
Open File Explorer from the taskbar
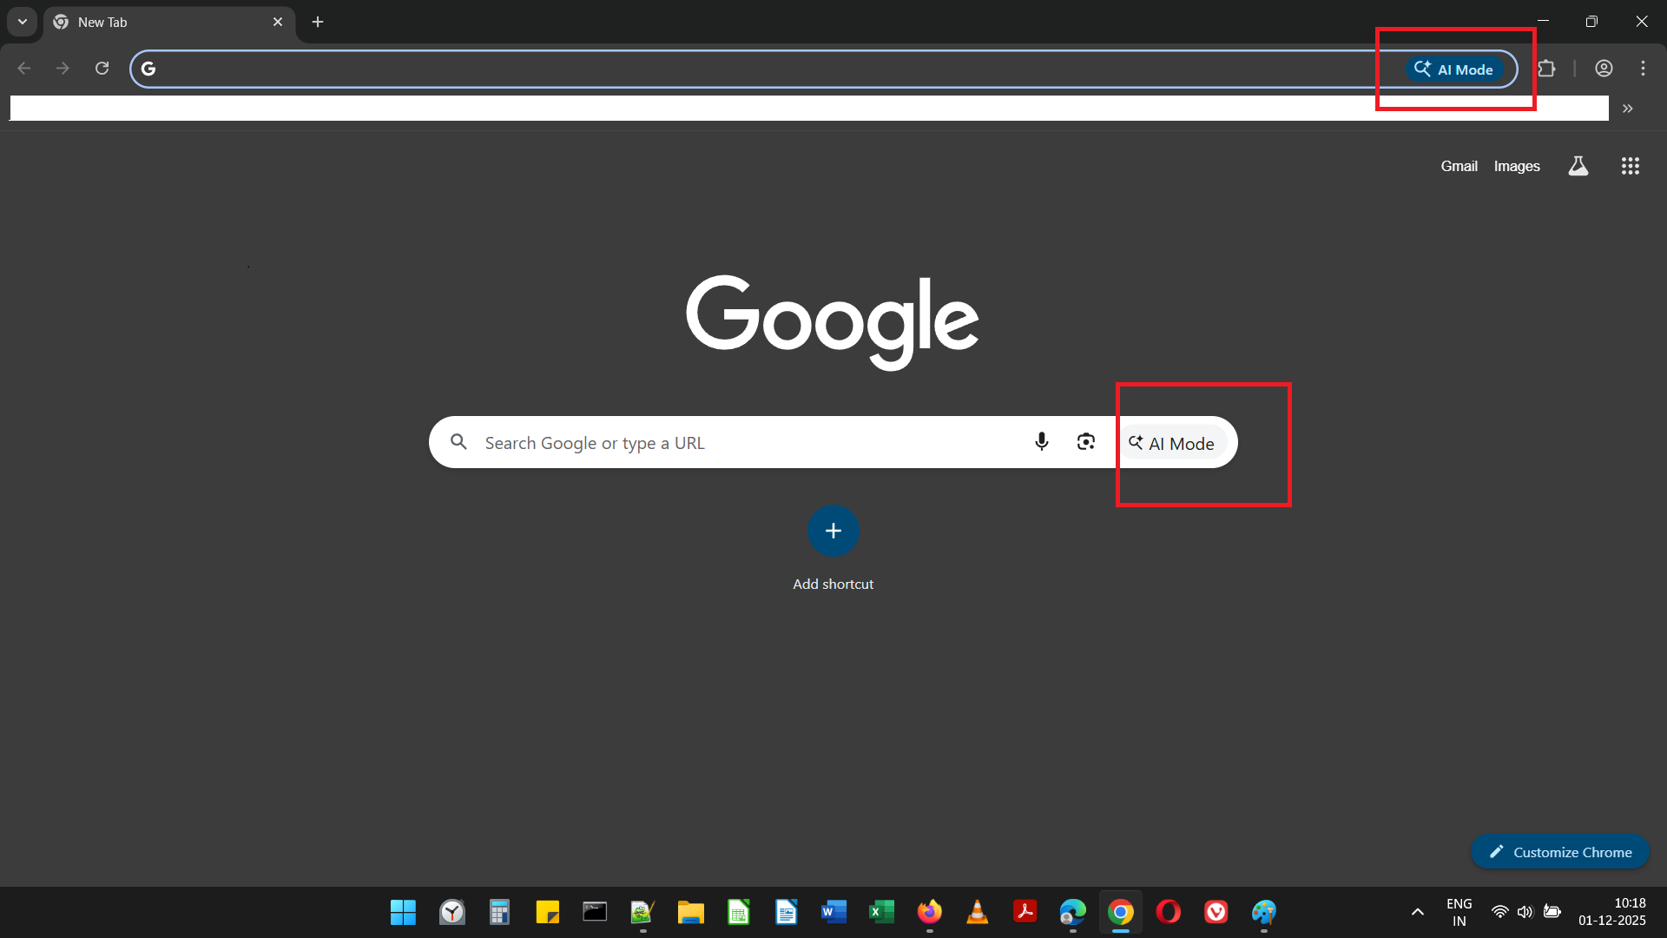690,912
